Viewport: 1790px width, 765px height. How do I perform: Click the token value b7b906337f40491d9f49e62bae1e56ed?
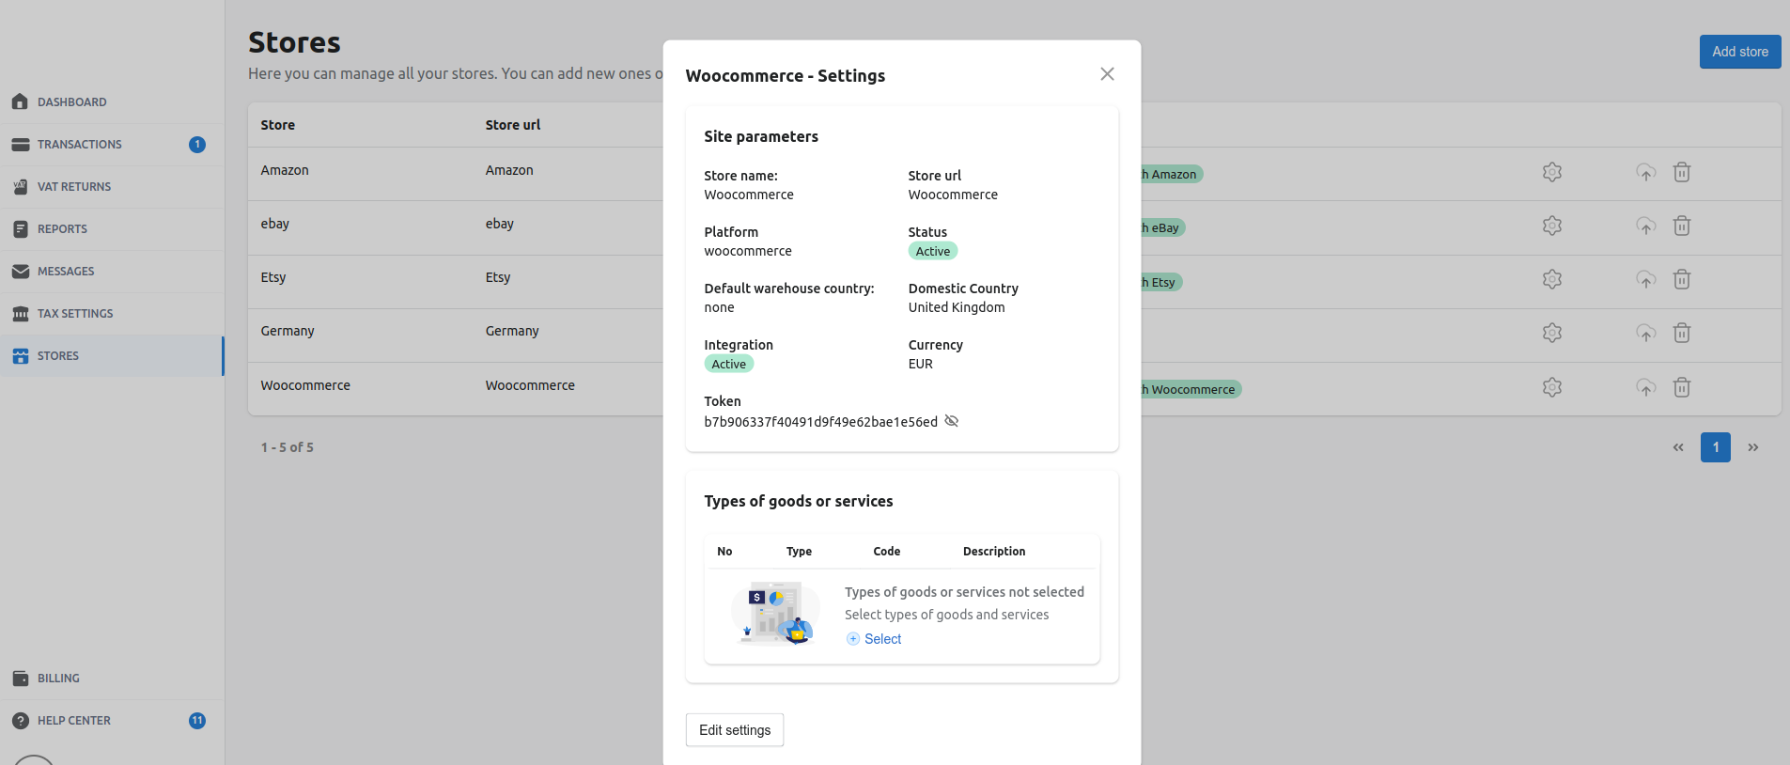(x=820, y=422)
